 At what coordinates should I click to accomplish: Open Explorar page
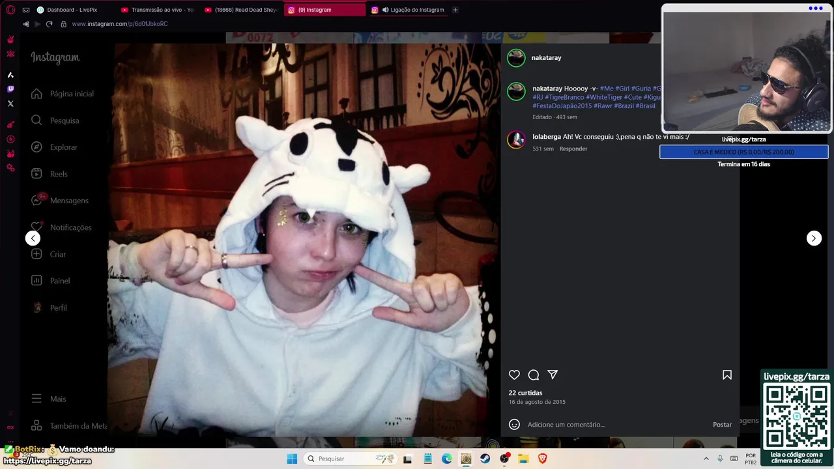click(56, 147)
